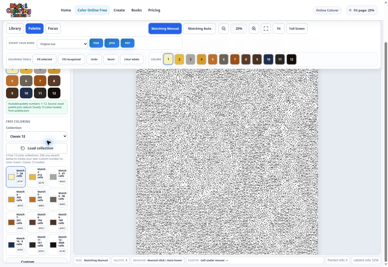
Task: Click the Fit button
Action: click(279, 29)
